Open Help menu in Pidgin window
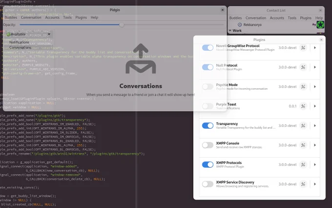This screenshot has height=208, width=332. click(94, 18)
